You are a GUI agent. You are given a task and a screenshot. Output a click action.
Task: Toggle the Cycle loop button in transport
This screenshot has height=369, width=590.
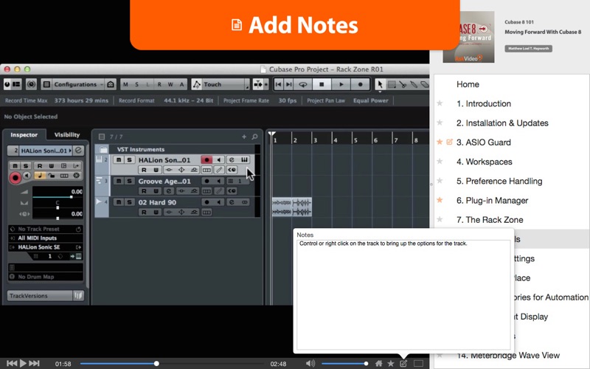coord(303,84)
